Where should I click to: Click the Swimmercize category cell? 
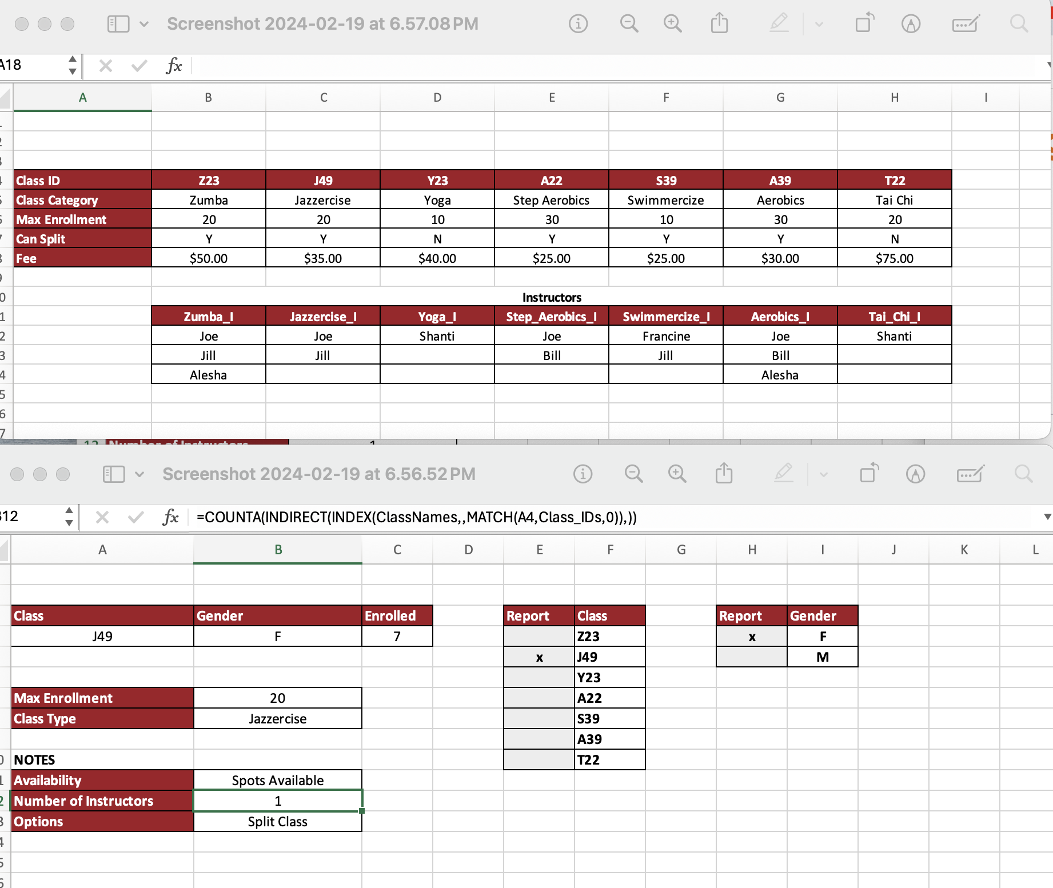pos(666,200)
